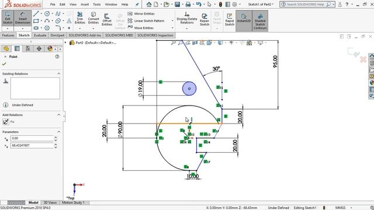The width and height of the screenshot is (374, 210).
Task: Select the Ellipse sketch tool
Action: (x=58, y=21)
